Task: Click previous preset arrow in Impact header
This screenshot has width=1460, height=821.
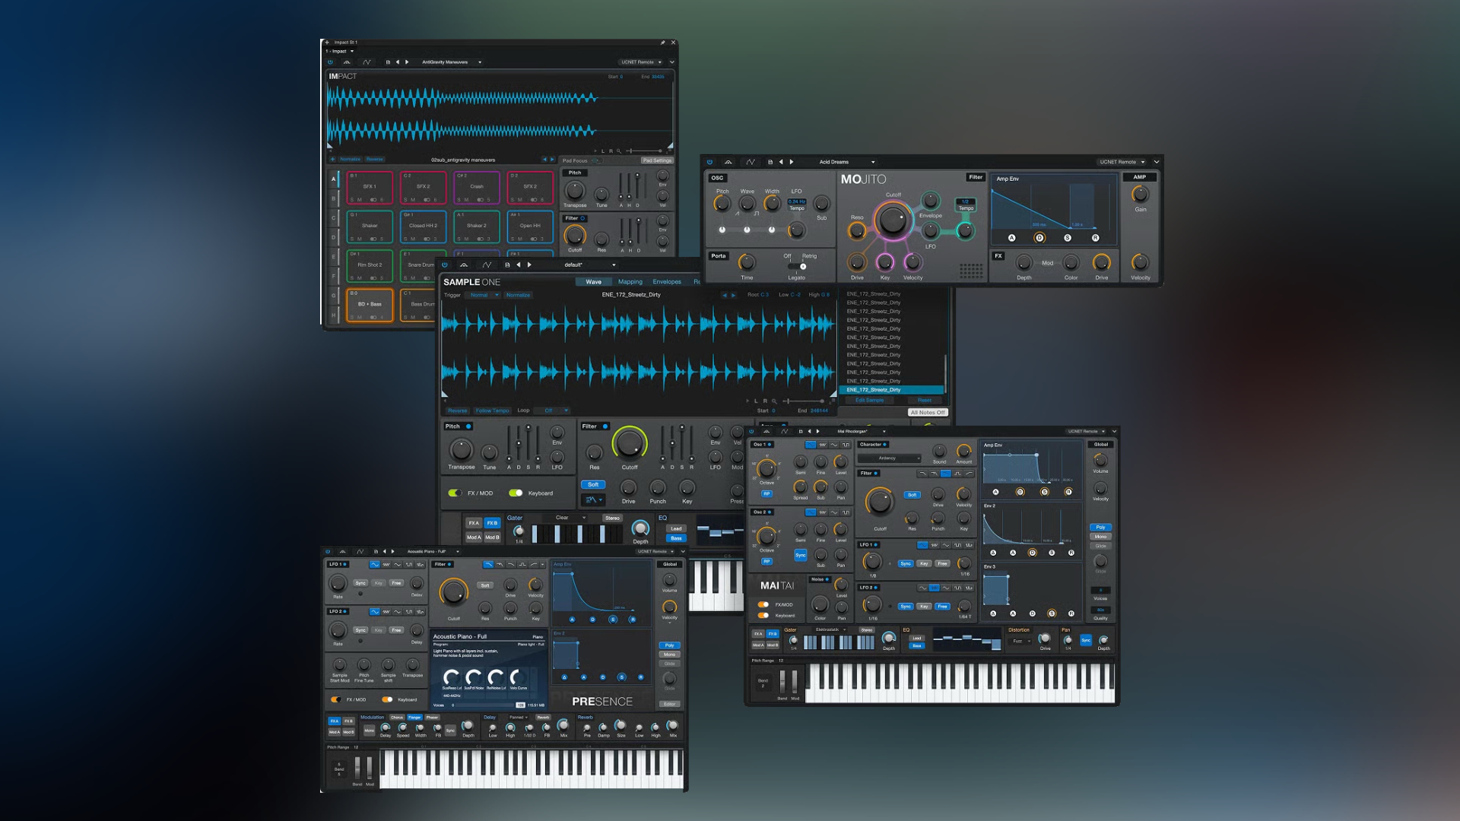Action: coord(397,62)
